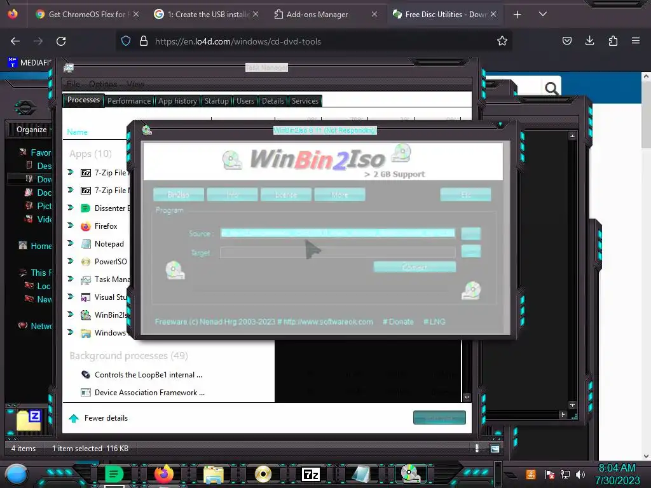The height and width of the screenshot is (488, 651).
Task: Open 7-Zip from the taskbar
Action: click(x=310, y=474)
